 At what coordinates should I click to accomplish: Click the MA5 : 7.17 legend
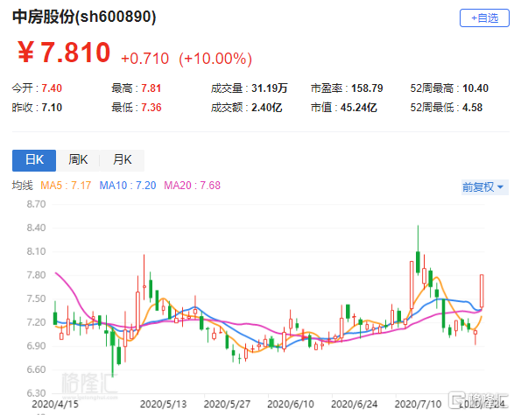point(66,186)
